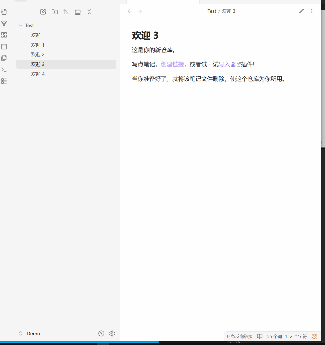Viewport: 325px width, 345px height.
Task: Open the canvas icon in the ribbon
Action: [x=4, y=35]
